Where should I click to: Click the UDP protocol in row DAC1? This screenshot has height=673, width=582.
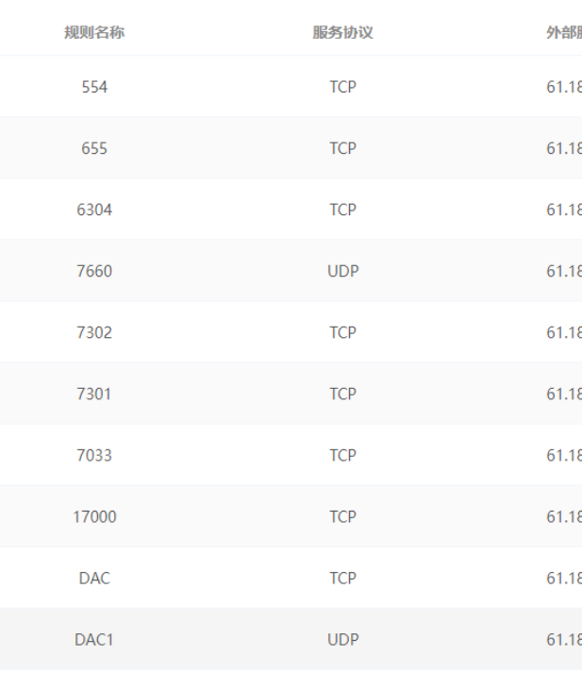coord(342,639)
